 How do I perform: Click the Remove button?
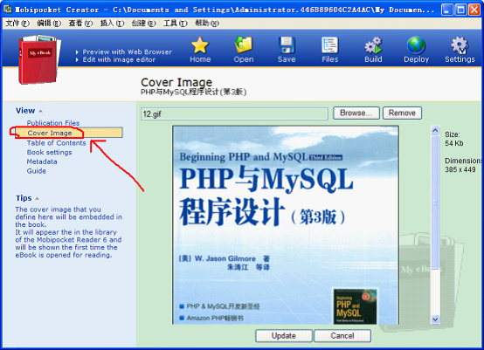pyautogui.click(x=402, y=113)
